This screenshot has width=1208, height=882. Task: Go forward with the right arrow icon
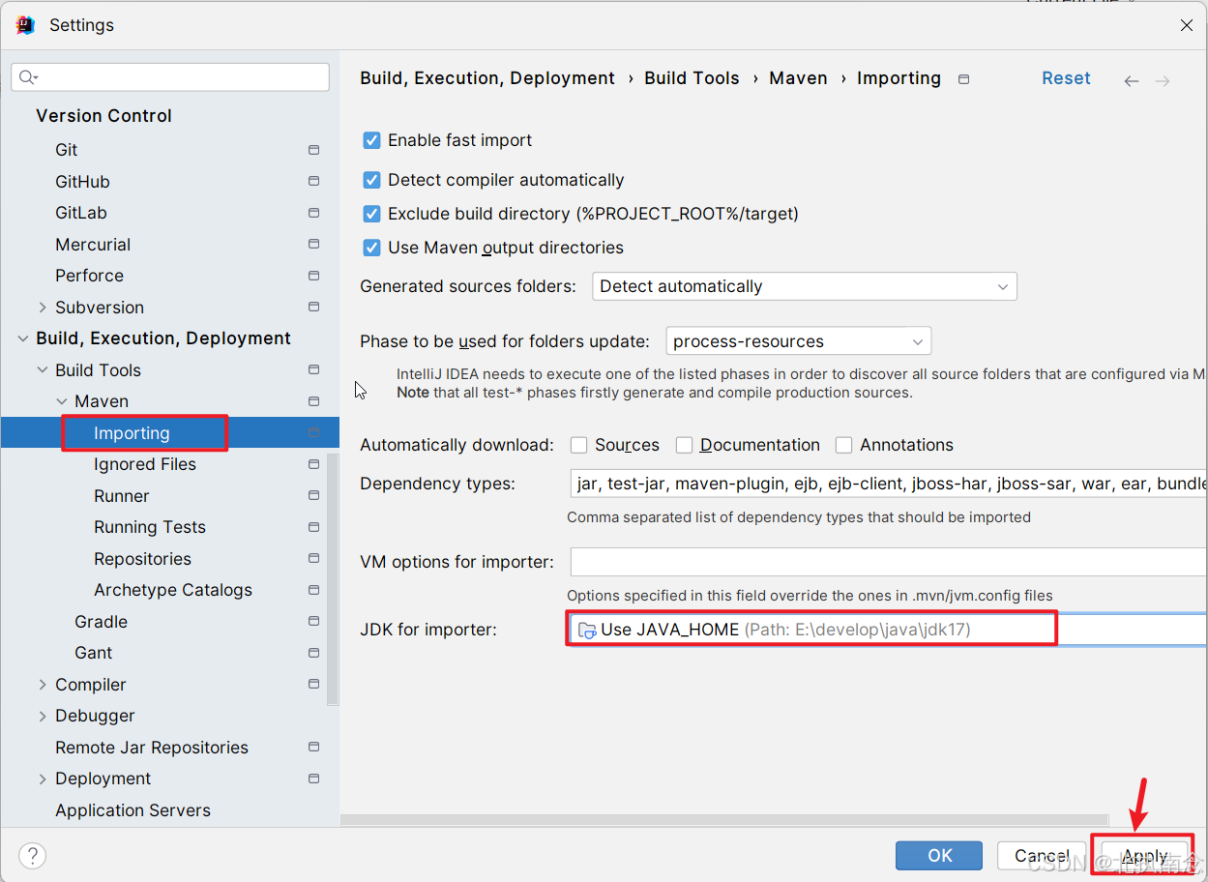pos(1163,81)
